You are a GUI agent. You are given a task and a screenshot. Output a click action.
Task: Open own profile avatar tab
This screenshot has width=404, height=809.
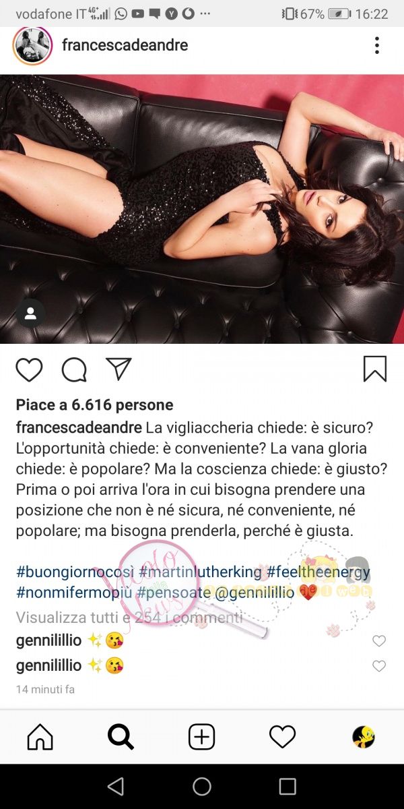coord(364,737)
